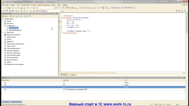Open the Файл menu
This screenshot has width=189, height=106.
pos(7,5)
